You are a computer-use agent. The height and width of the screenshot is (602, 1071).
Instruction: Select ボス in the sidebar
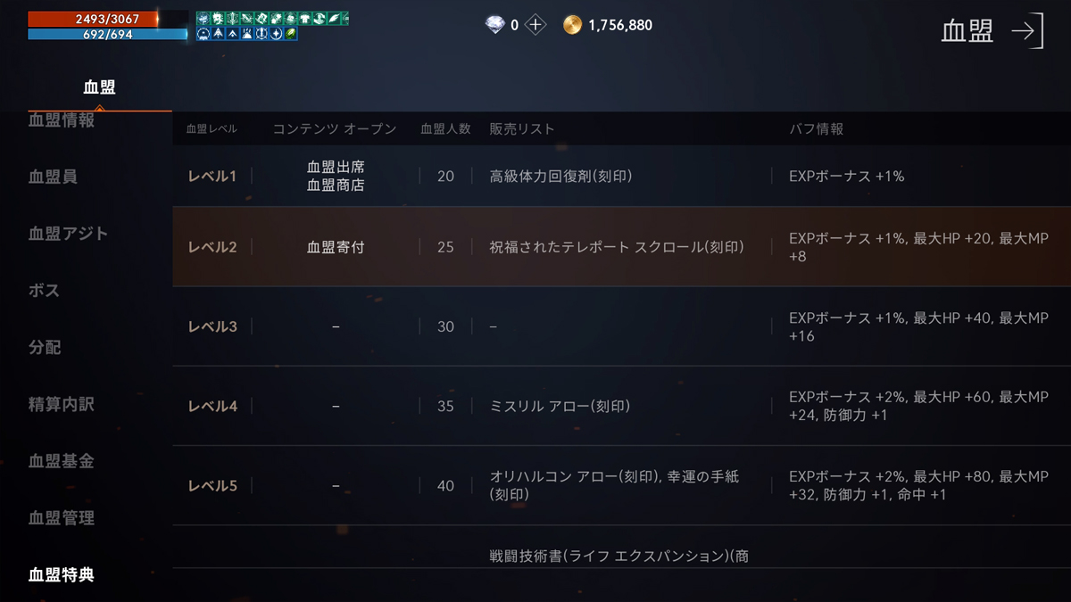coord(45,291)
